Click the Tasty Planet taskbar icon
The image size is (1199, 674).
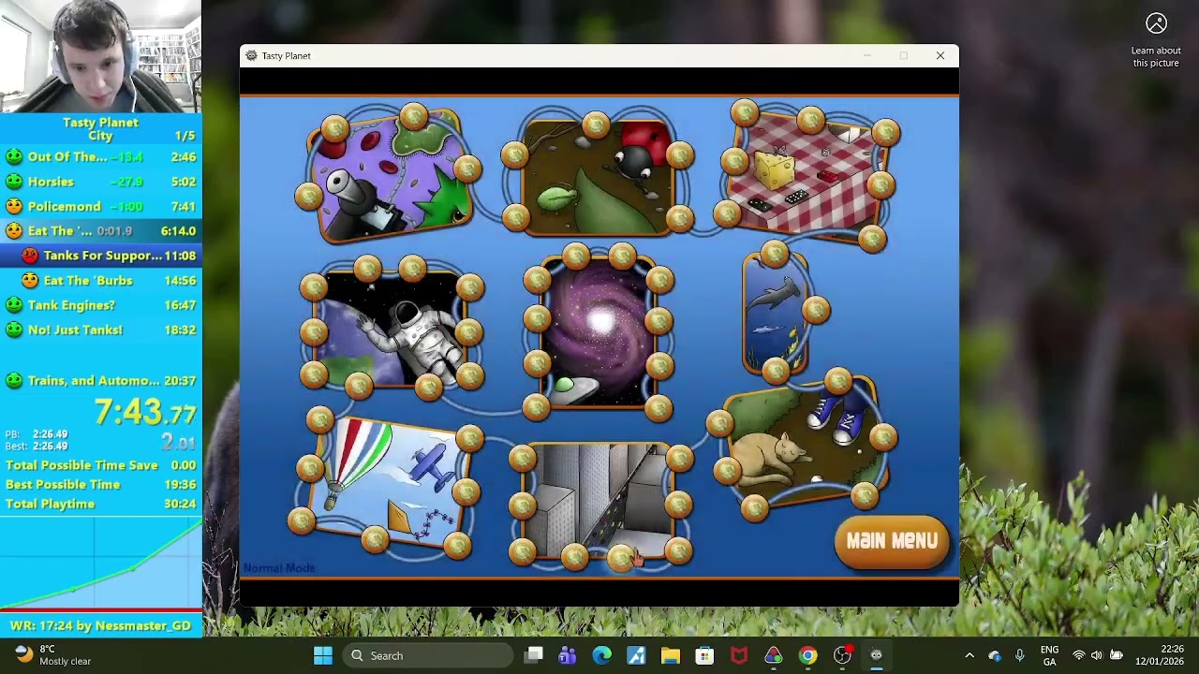point(877,655)
